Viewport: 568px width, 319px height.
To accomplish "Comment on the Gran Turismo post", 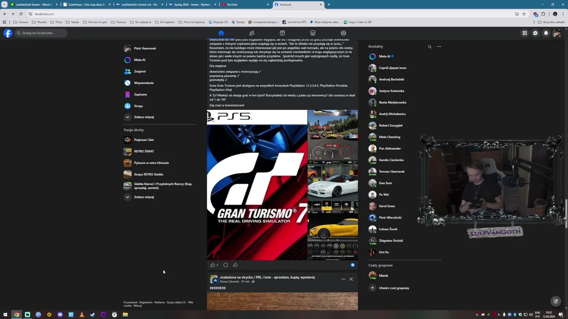I will click(x=225, y=265).
